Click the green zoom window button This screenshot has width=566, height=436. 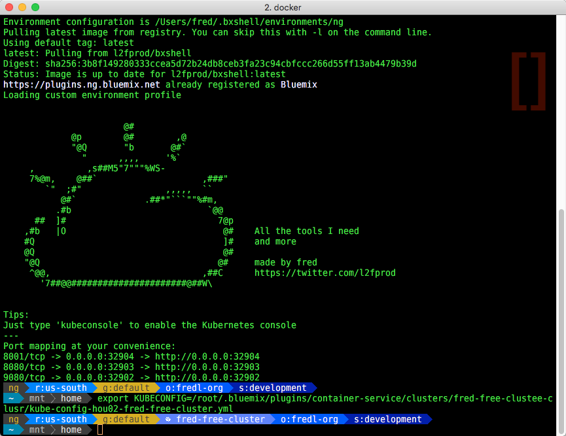pos(35,7)
